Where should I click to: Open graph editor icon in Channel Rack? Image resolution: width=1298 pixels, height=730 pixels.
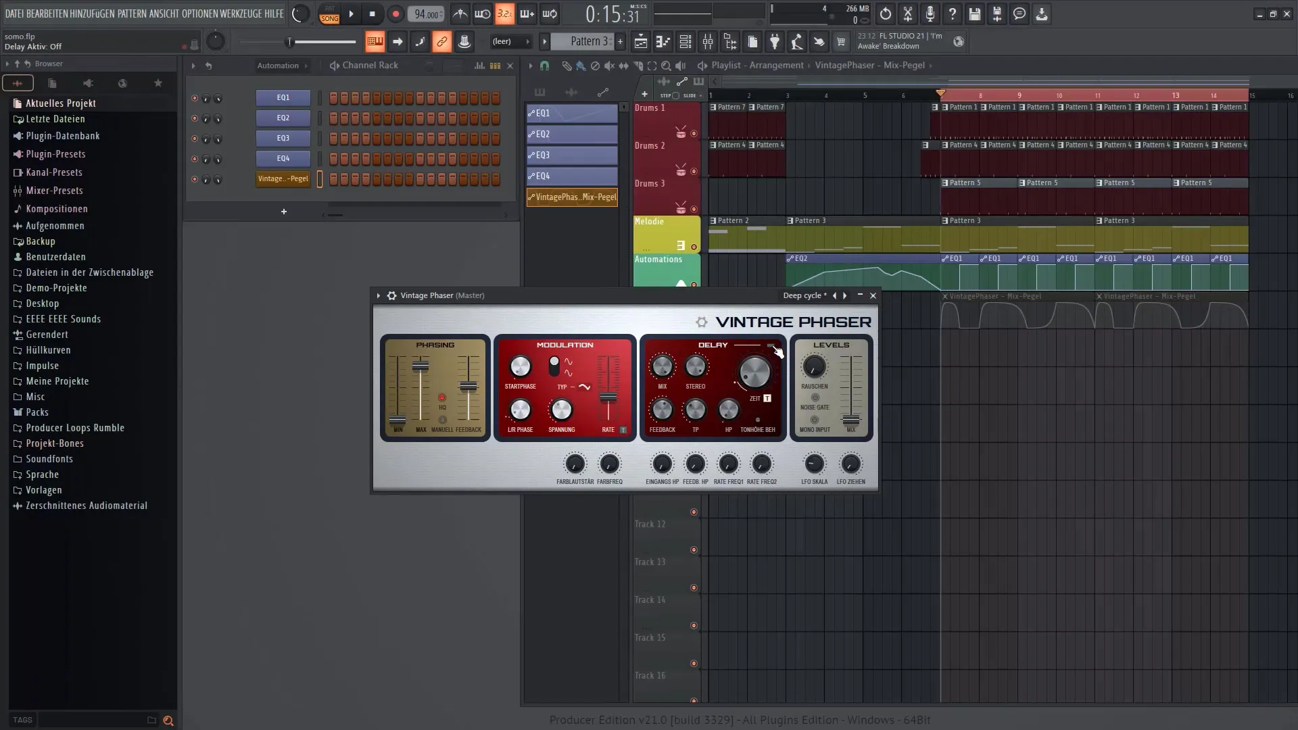coord(479,66)
